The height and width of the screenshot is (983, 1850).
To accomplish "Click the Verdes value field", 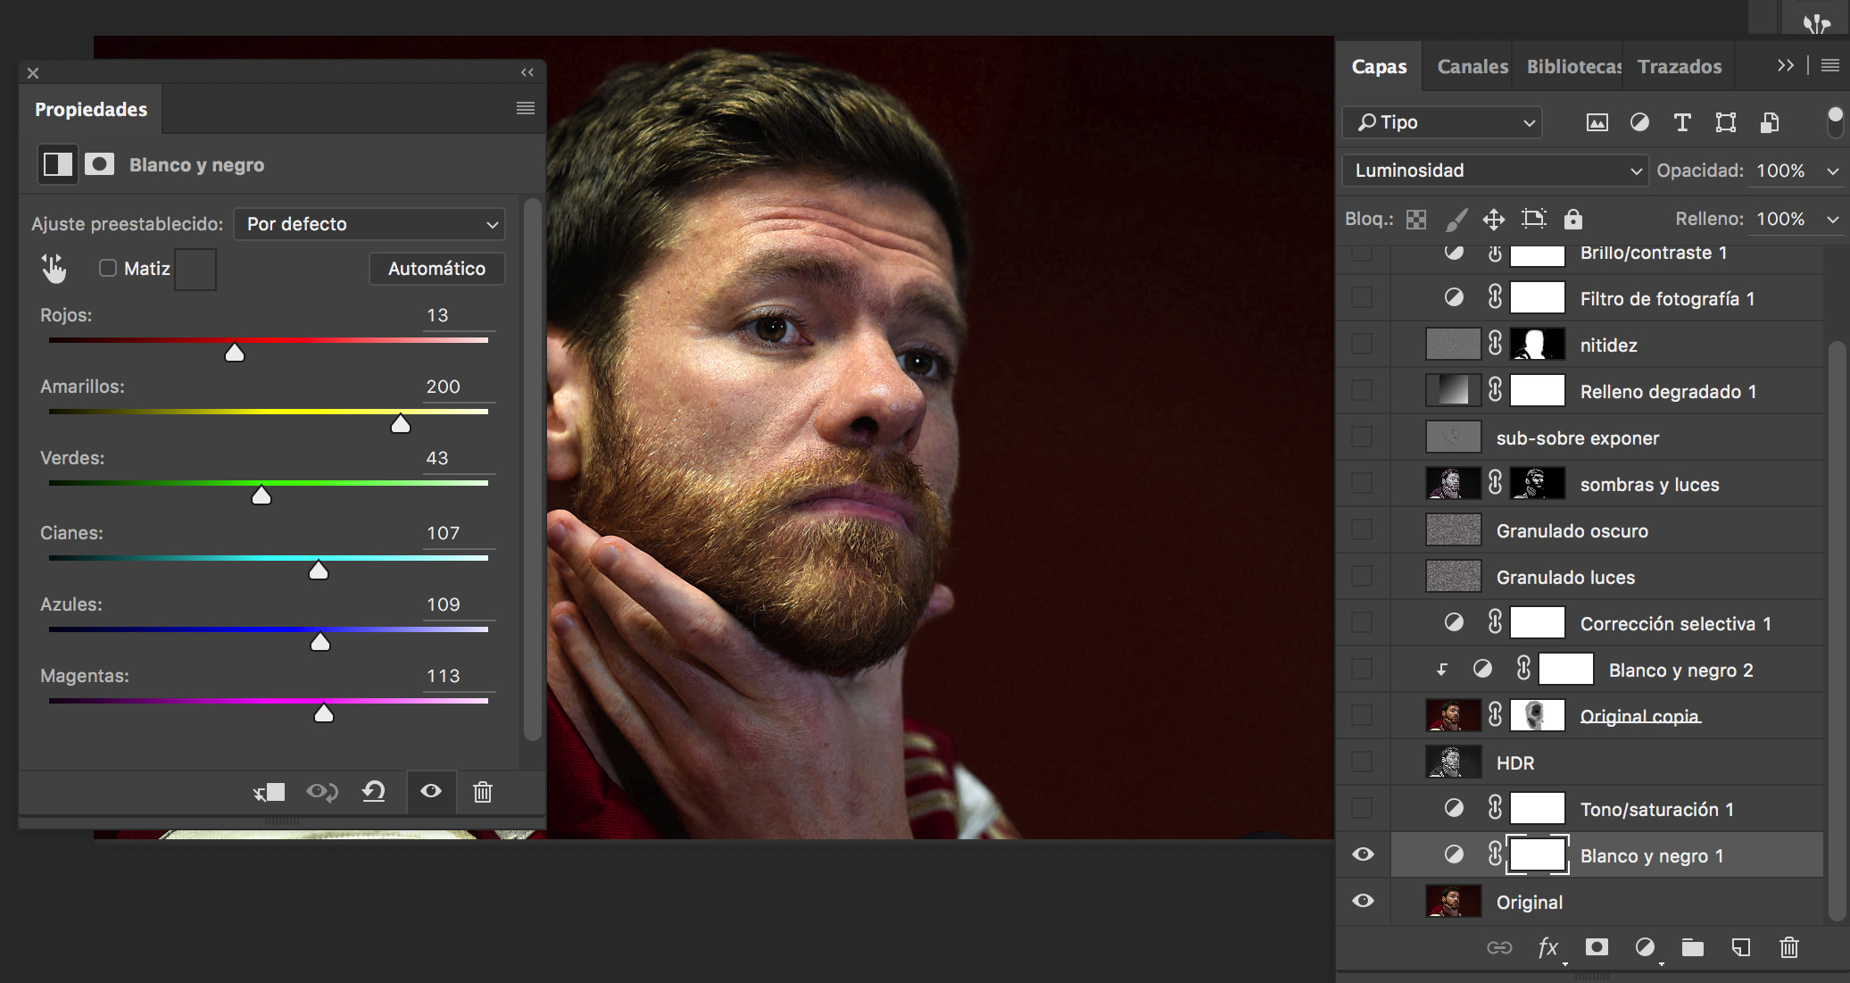I will pyautogui.click(x=458, y=458).
